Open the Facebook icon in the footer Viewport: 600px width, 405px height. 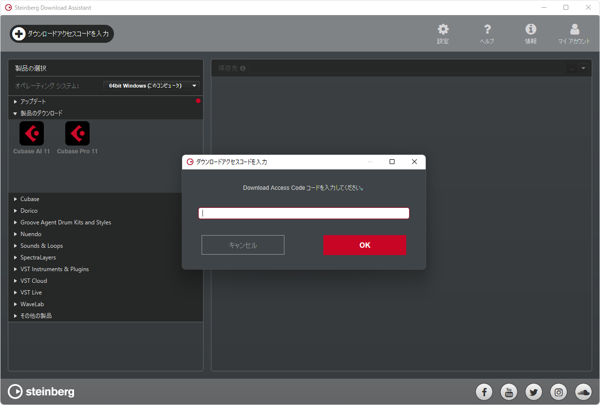coord(484,392)
